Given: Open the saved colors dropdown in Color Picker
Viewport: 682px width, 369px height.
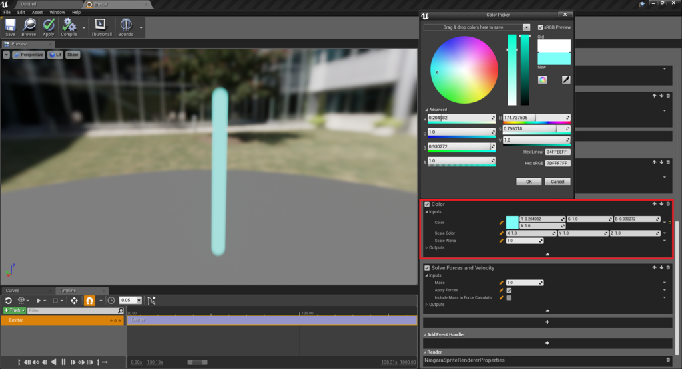Looking at the screenshot, I should (527, 27).
